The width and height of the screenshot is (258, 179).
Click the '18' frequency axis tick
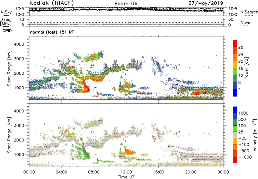(22, 19)
